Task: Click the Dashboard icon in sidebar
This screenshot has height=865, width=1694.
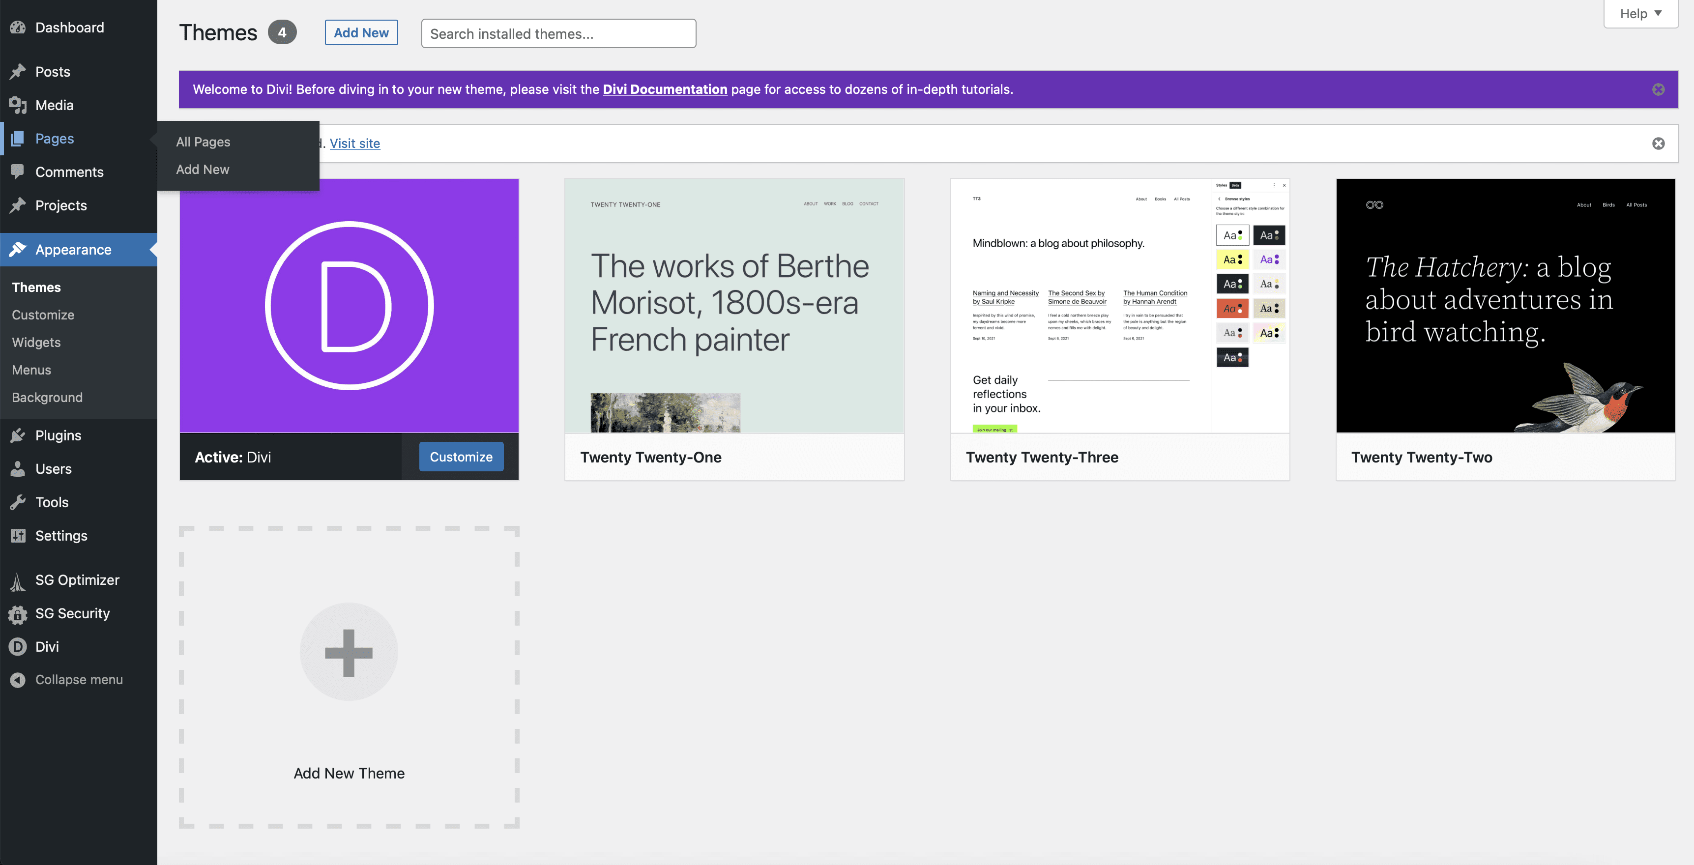Action: 18,27
